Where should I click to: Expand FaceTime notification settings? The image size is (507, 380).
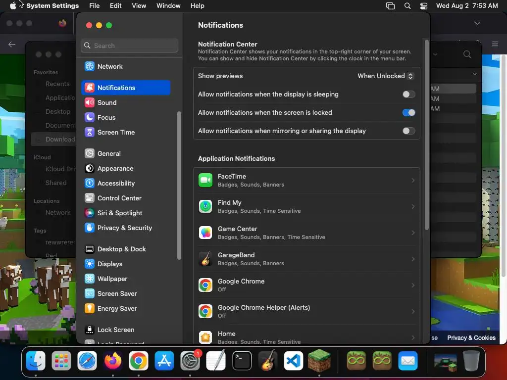click(x=306, y=180)
